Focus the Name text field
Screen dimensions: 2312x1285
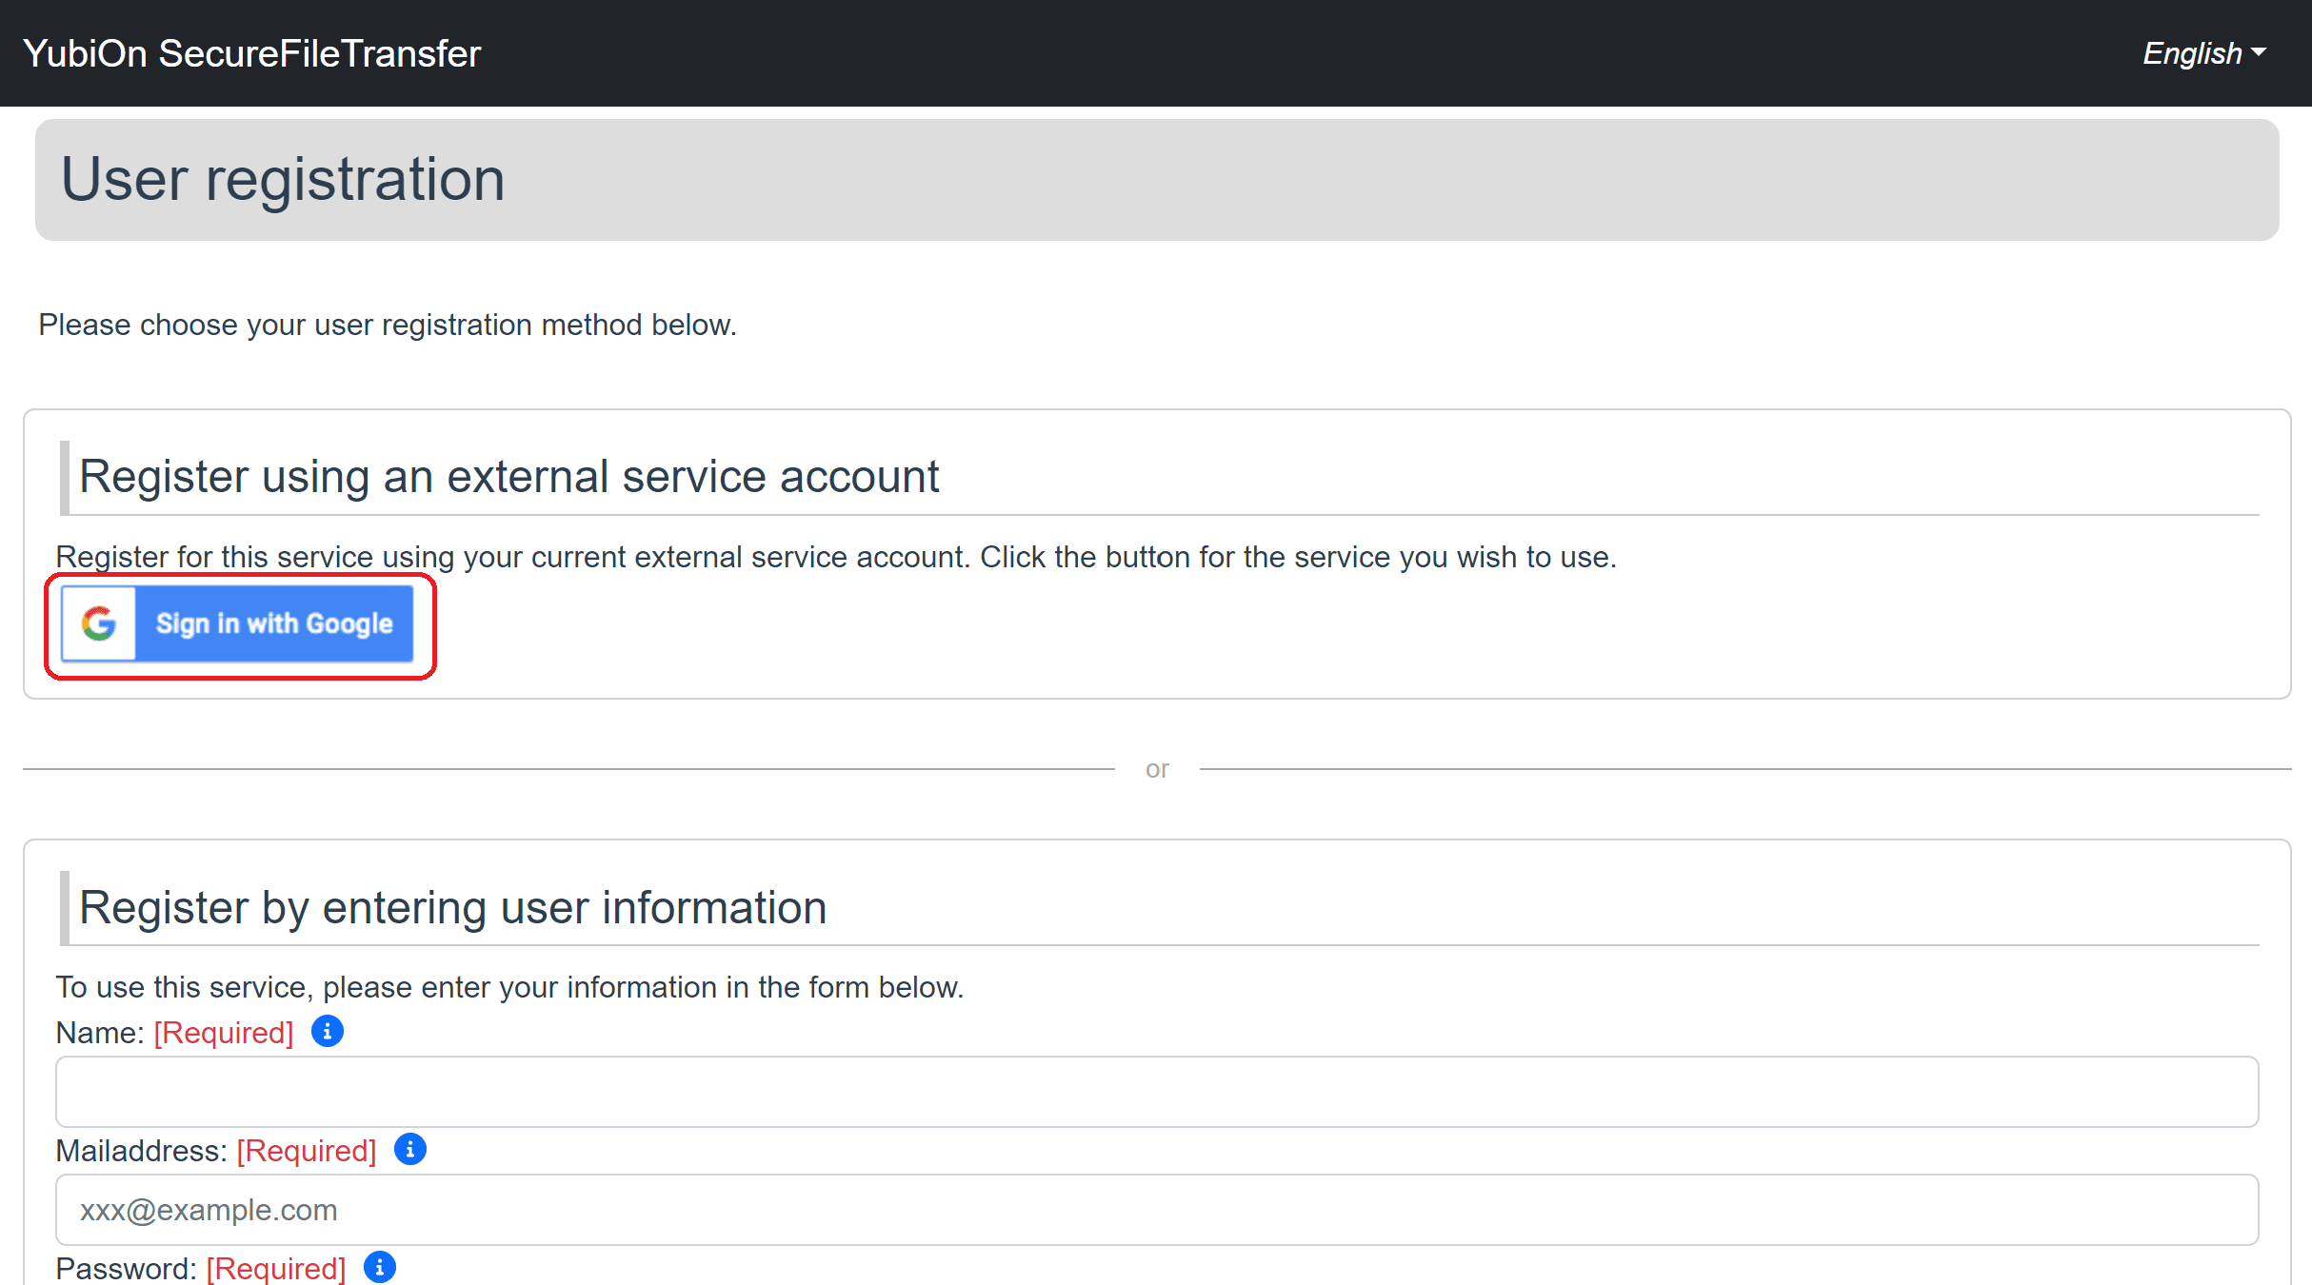(1157, 1091)
